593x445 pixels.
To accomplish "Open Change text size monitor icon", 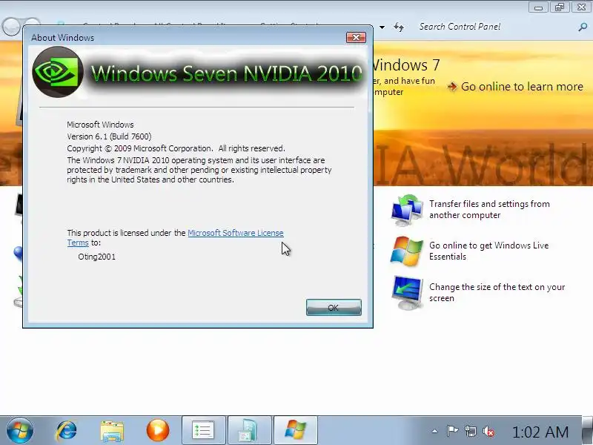I will pos(407,292).
